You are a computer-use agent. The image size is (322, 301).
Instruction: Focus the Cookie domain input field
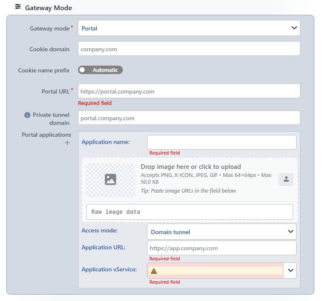point(189,49)
